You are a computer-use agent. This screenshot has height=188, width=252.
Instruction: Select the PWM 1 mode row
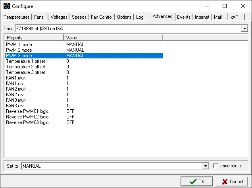(x=84, y=45)
